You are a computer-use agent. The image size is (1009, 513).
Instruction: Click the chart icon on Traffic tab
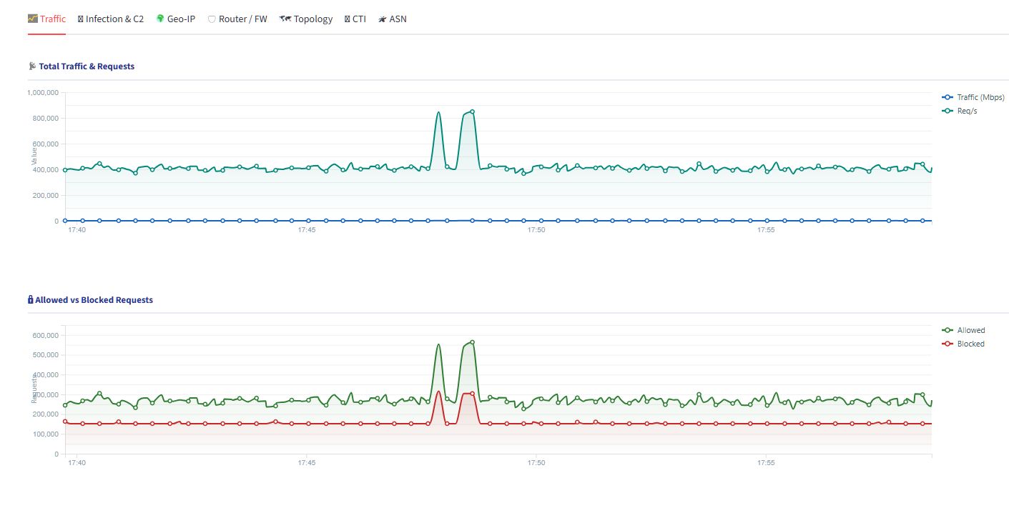[x=32, y=19]
